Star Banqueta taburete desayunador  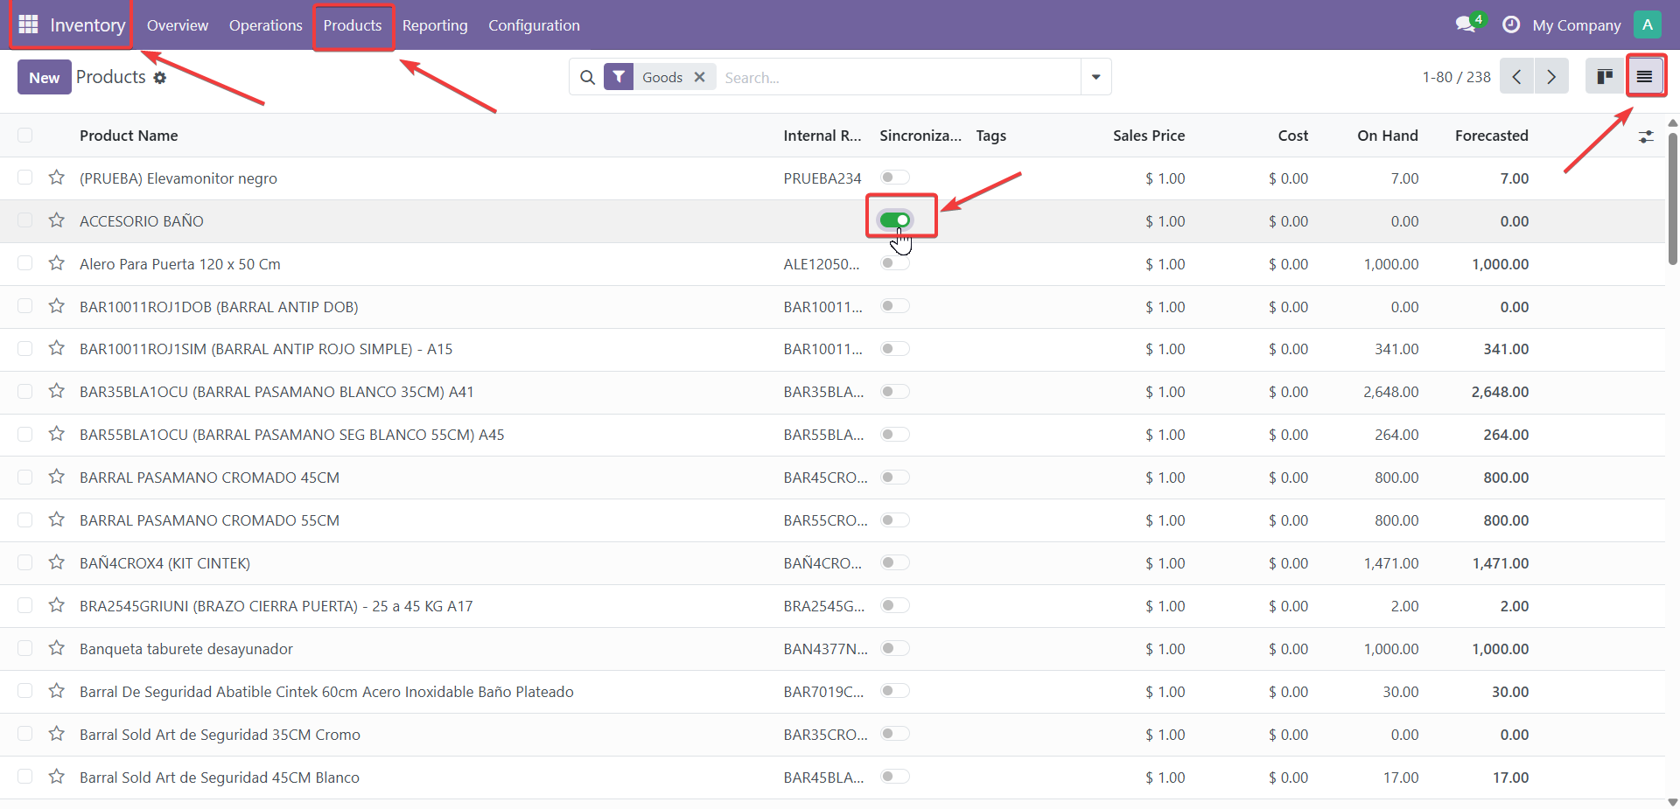point(57,648)
